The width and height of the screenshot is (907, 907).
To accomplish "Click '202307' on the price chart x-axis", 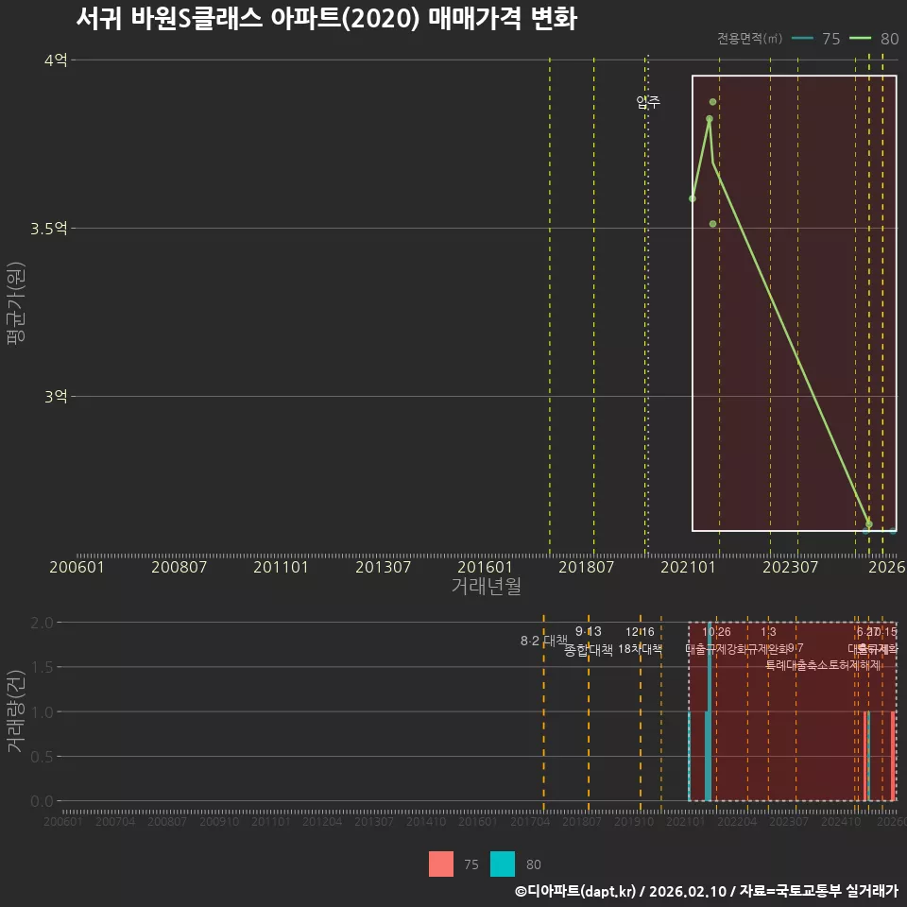I will click(790, 567).
